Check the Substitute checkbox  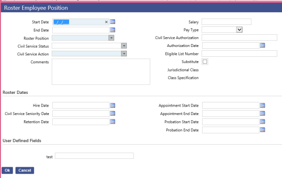pyautogui.click(x=204, y=62)
